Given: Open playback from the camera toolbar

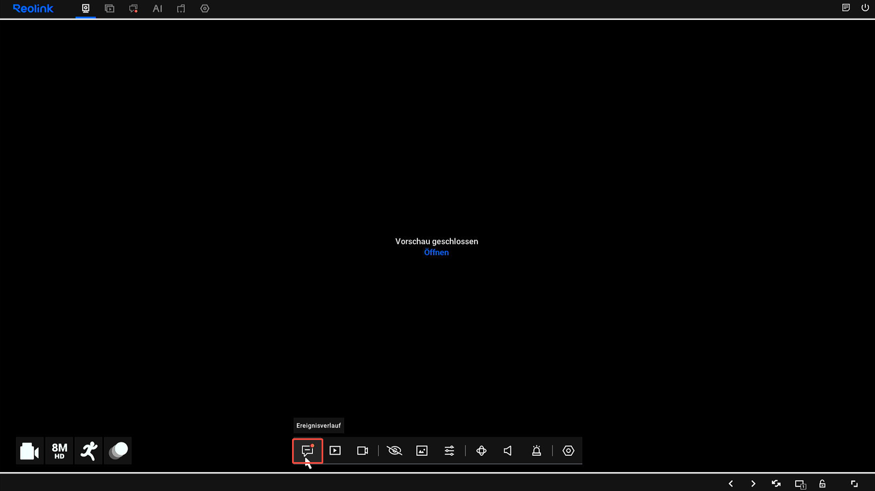Looking at the screenshot, I should coord(335,451).
